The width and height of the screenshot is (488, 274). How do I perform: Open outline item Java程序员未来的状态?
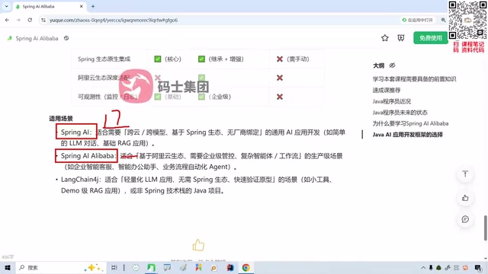click(x=400, y=113)
